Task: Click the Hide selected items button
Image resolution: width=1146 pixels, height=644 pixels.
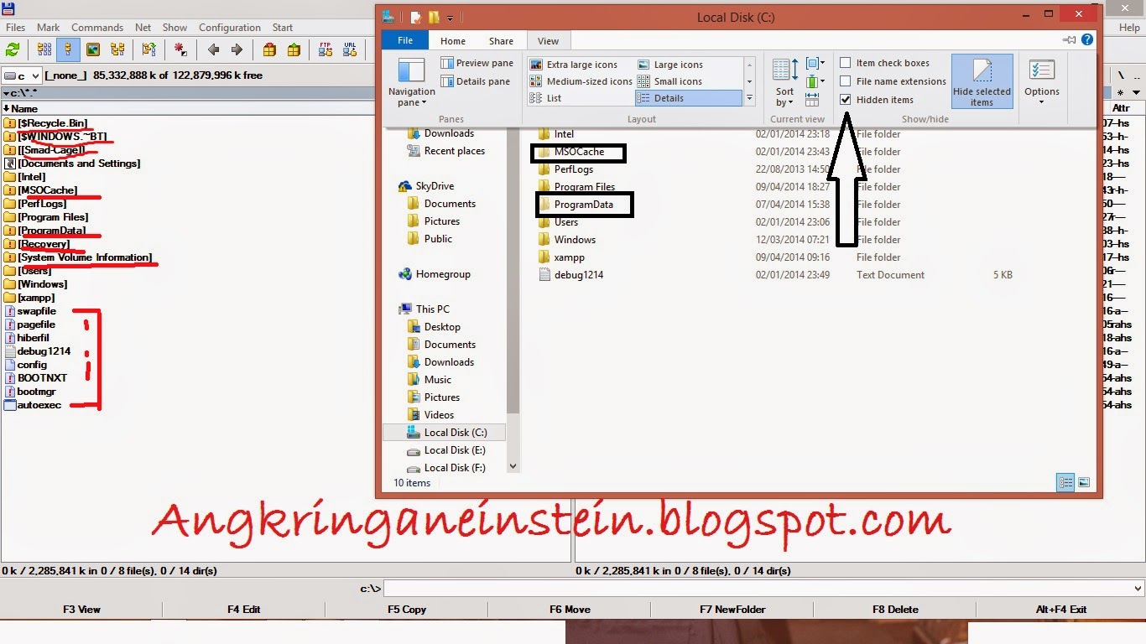Action: 982,82
